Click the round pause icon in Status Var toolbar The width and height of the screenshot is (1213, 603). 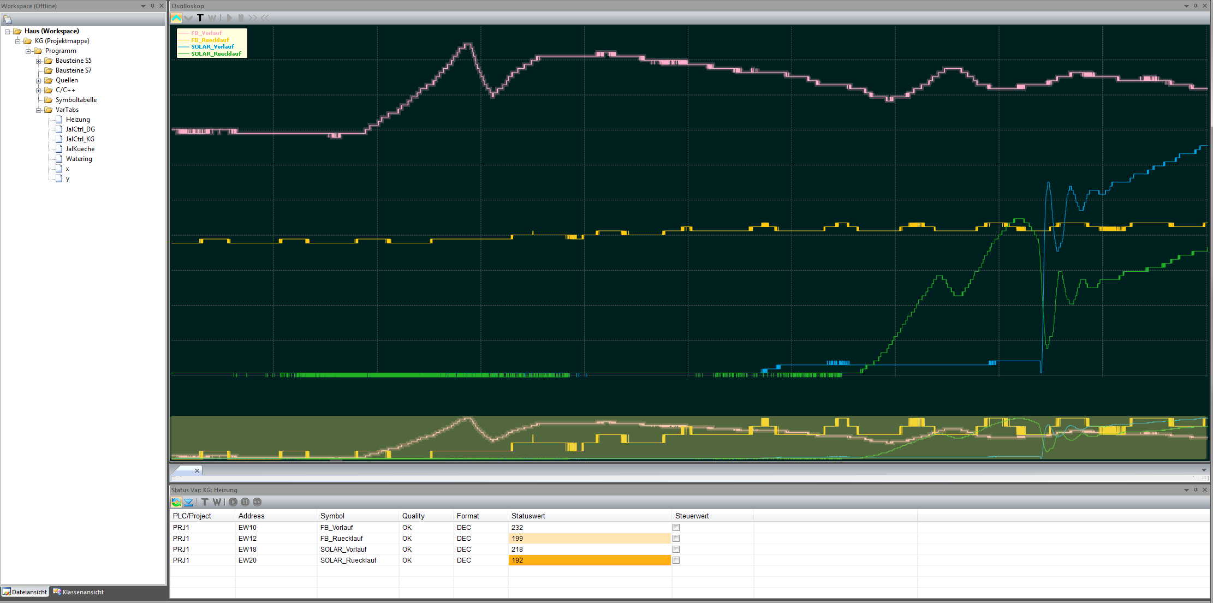(245, 502)
